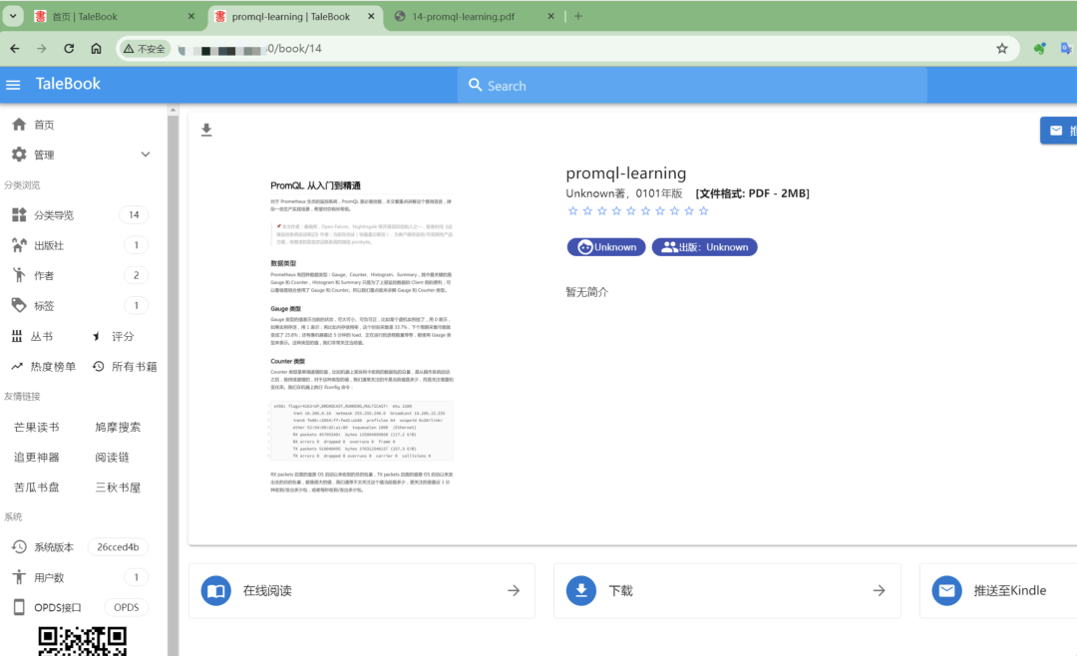
Task: Click the 出版: Unknown publisher chip
Action: click(x=704, y=247)
